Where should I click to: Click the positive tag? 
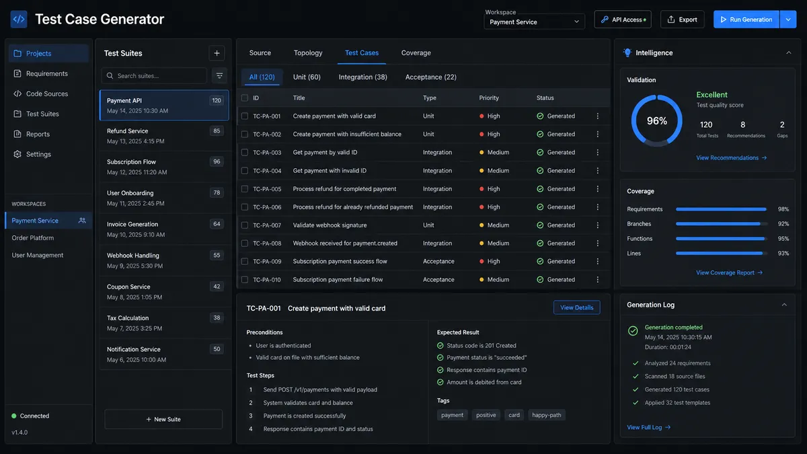coord(486,415)
